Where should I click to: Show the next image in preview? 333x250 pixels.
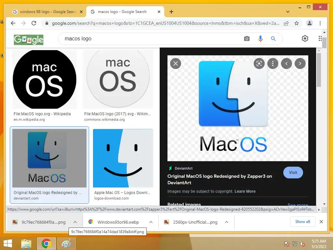click(300, 63)
